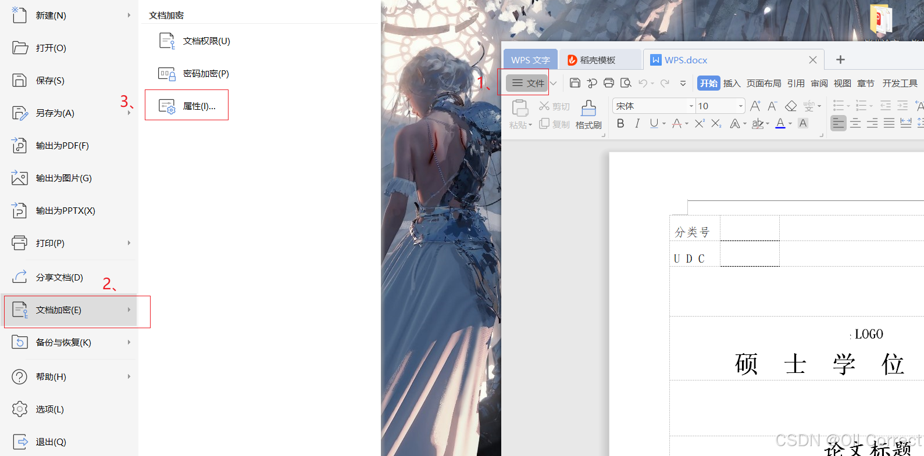This screenshot has width=924, height=456.
Task: Click the export to PDF icon in toolbar
Action: [592, 83]
